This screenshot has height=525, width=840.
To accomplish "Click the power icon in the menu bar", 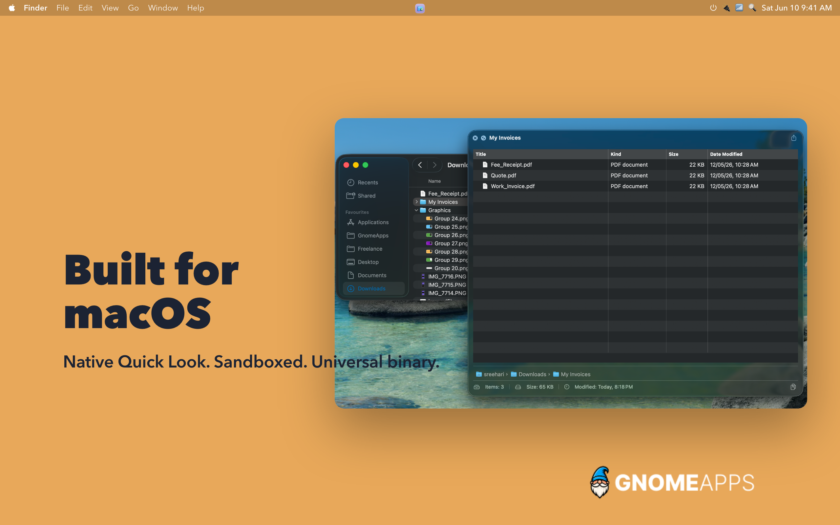I will [x=713, y=8].
